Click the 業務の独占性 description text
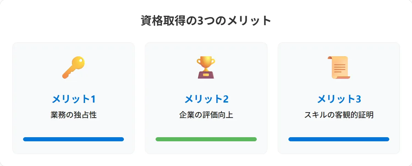 pyautogui.click(x=74, y=115)
